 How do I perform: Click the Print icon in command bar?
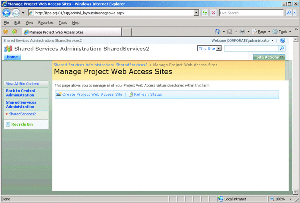click(x=242, y=32)
